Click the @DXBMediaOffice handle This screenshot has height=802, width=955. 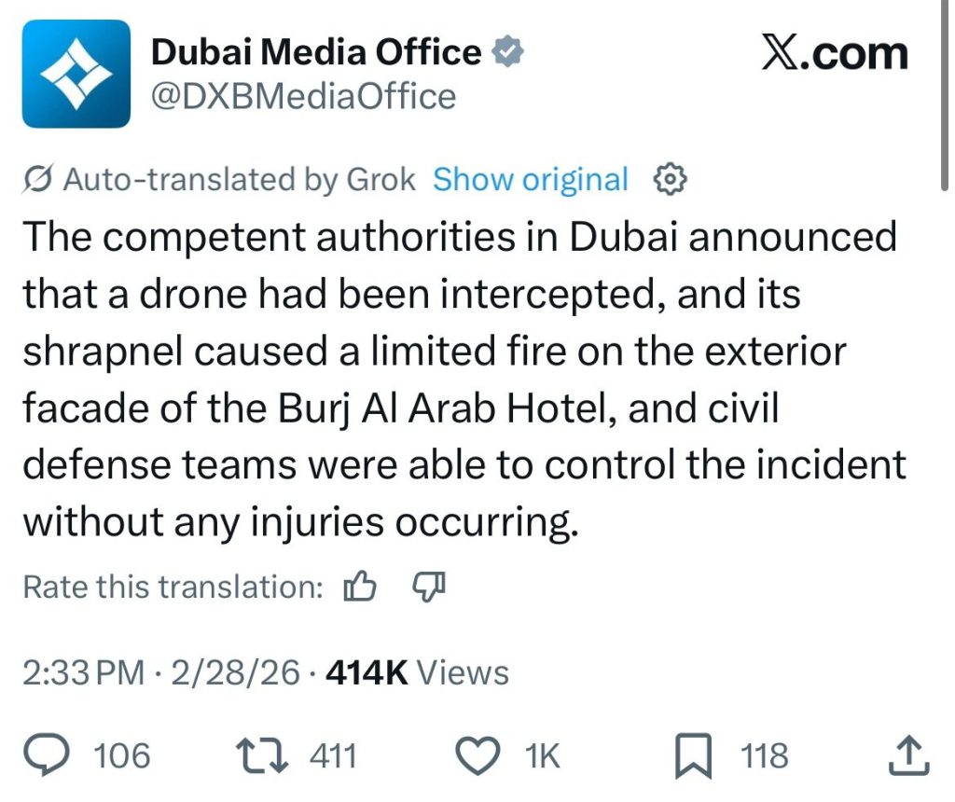pyautogui.click(x=303, y=96)
